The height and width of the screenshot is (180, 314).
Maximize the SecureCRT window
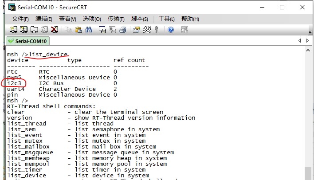pyautogui.click(x=282, y=7)
